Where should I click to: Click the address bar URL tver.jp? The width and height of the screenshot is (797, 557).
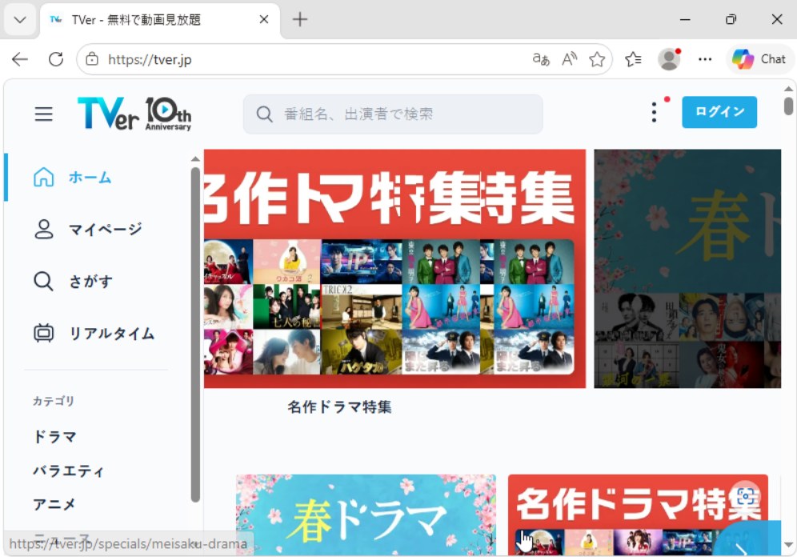pos(150,59)
